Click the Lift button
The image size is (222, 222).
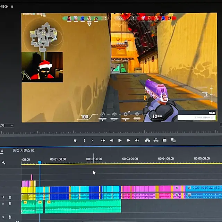click(x=147, y=140)
